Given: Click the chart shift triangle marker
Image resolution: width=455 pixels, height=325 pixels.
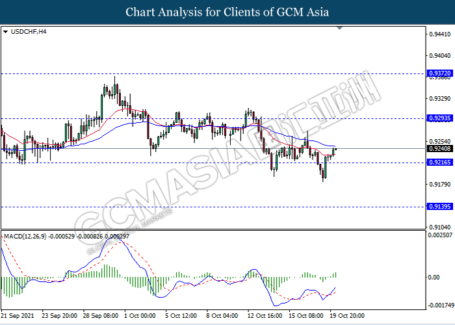Looking at the screenshot, I should coord(340,28).
